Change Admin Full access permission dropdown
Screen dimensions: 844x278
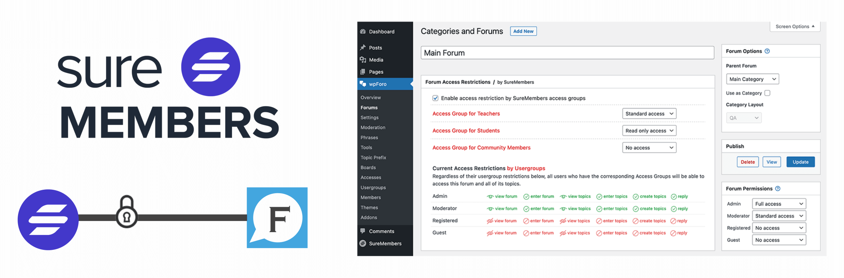tap(779, 204)
